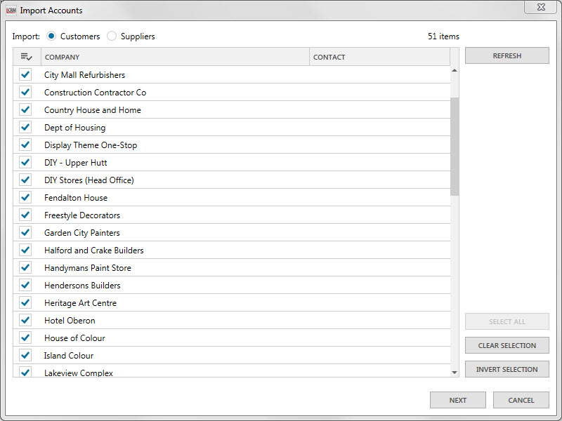The height and width of the screenshot is (421, 562).
Task: Click the vertical scrollbar thumb
Action: coord(455,146)
